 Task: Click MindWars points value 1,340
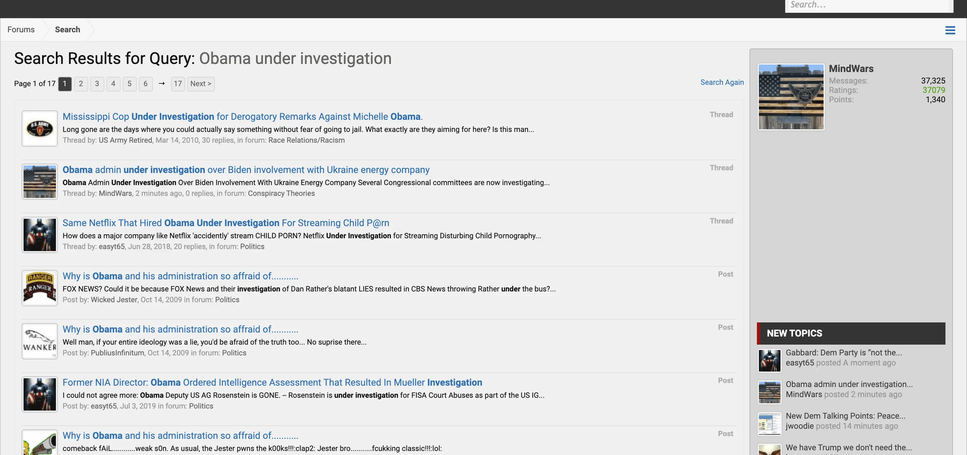click(935, 99)
